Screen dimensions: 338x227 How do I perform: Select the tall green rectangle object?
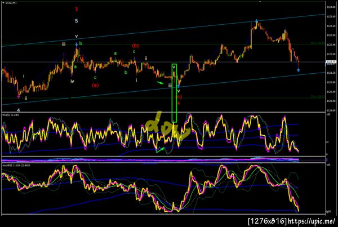174,93
